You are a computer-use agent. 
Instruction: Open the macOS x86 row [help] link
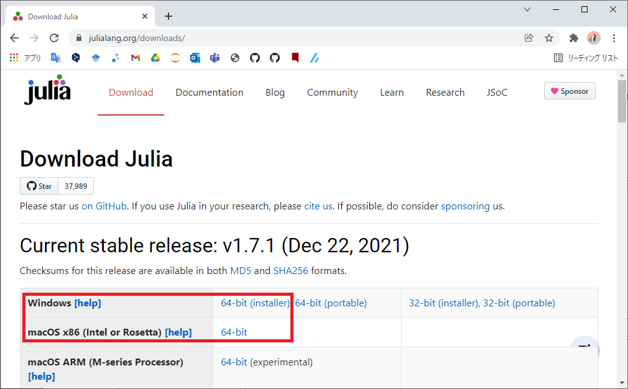tap(178, 332)
